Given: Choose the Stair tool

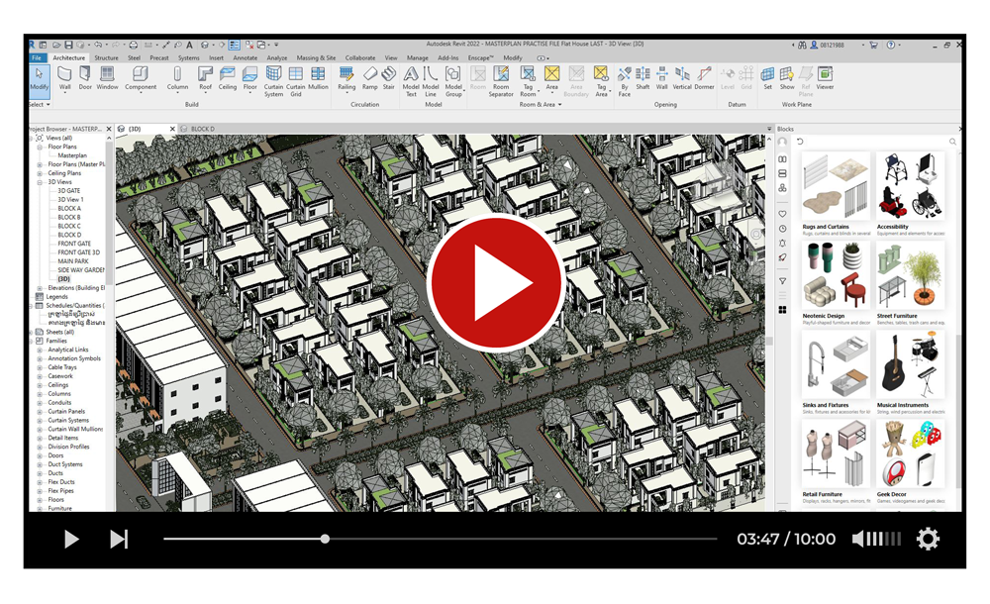Looking at the screenshot, I should point(388,77).
